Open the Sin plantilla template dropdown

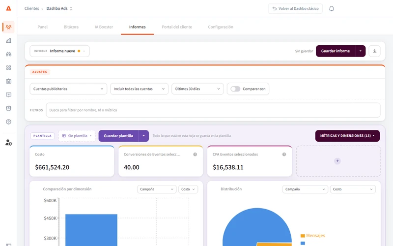77,136
